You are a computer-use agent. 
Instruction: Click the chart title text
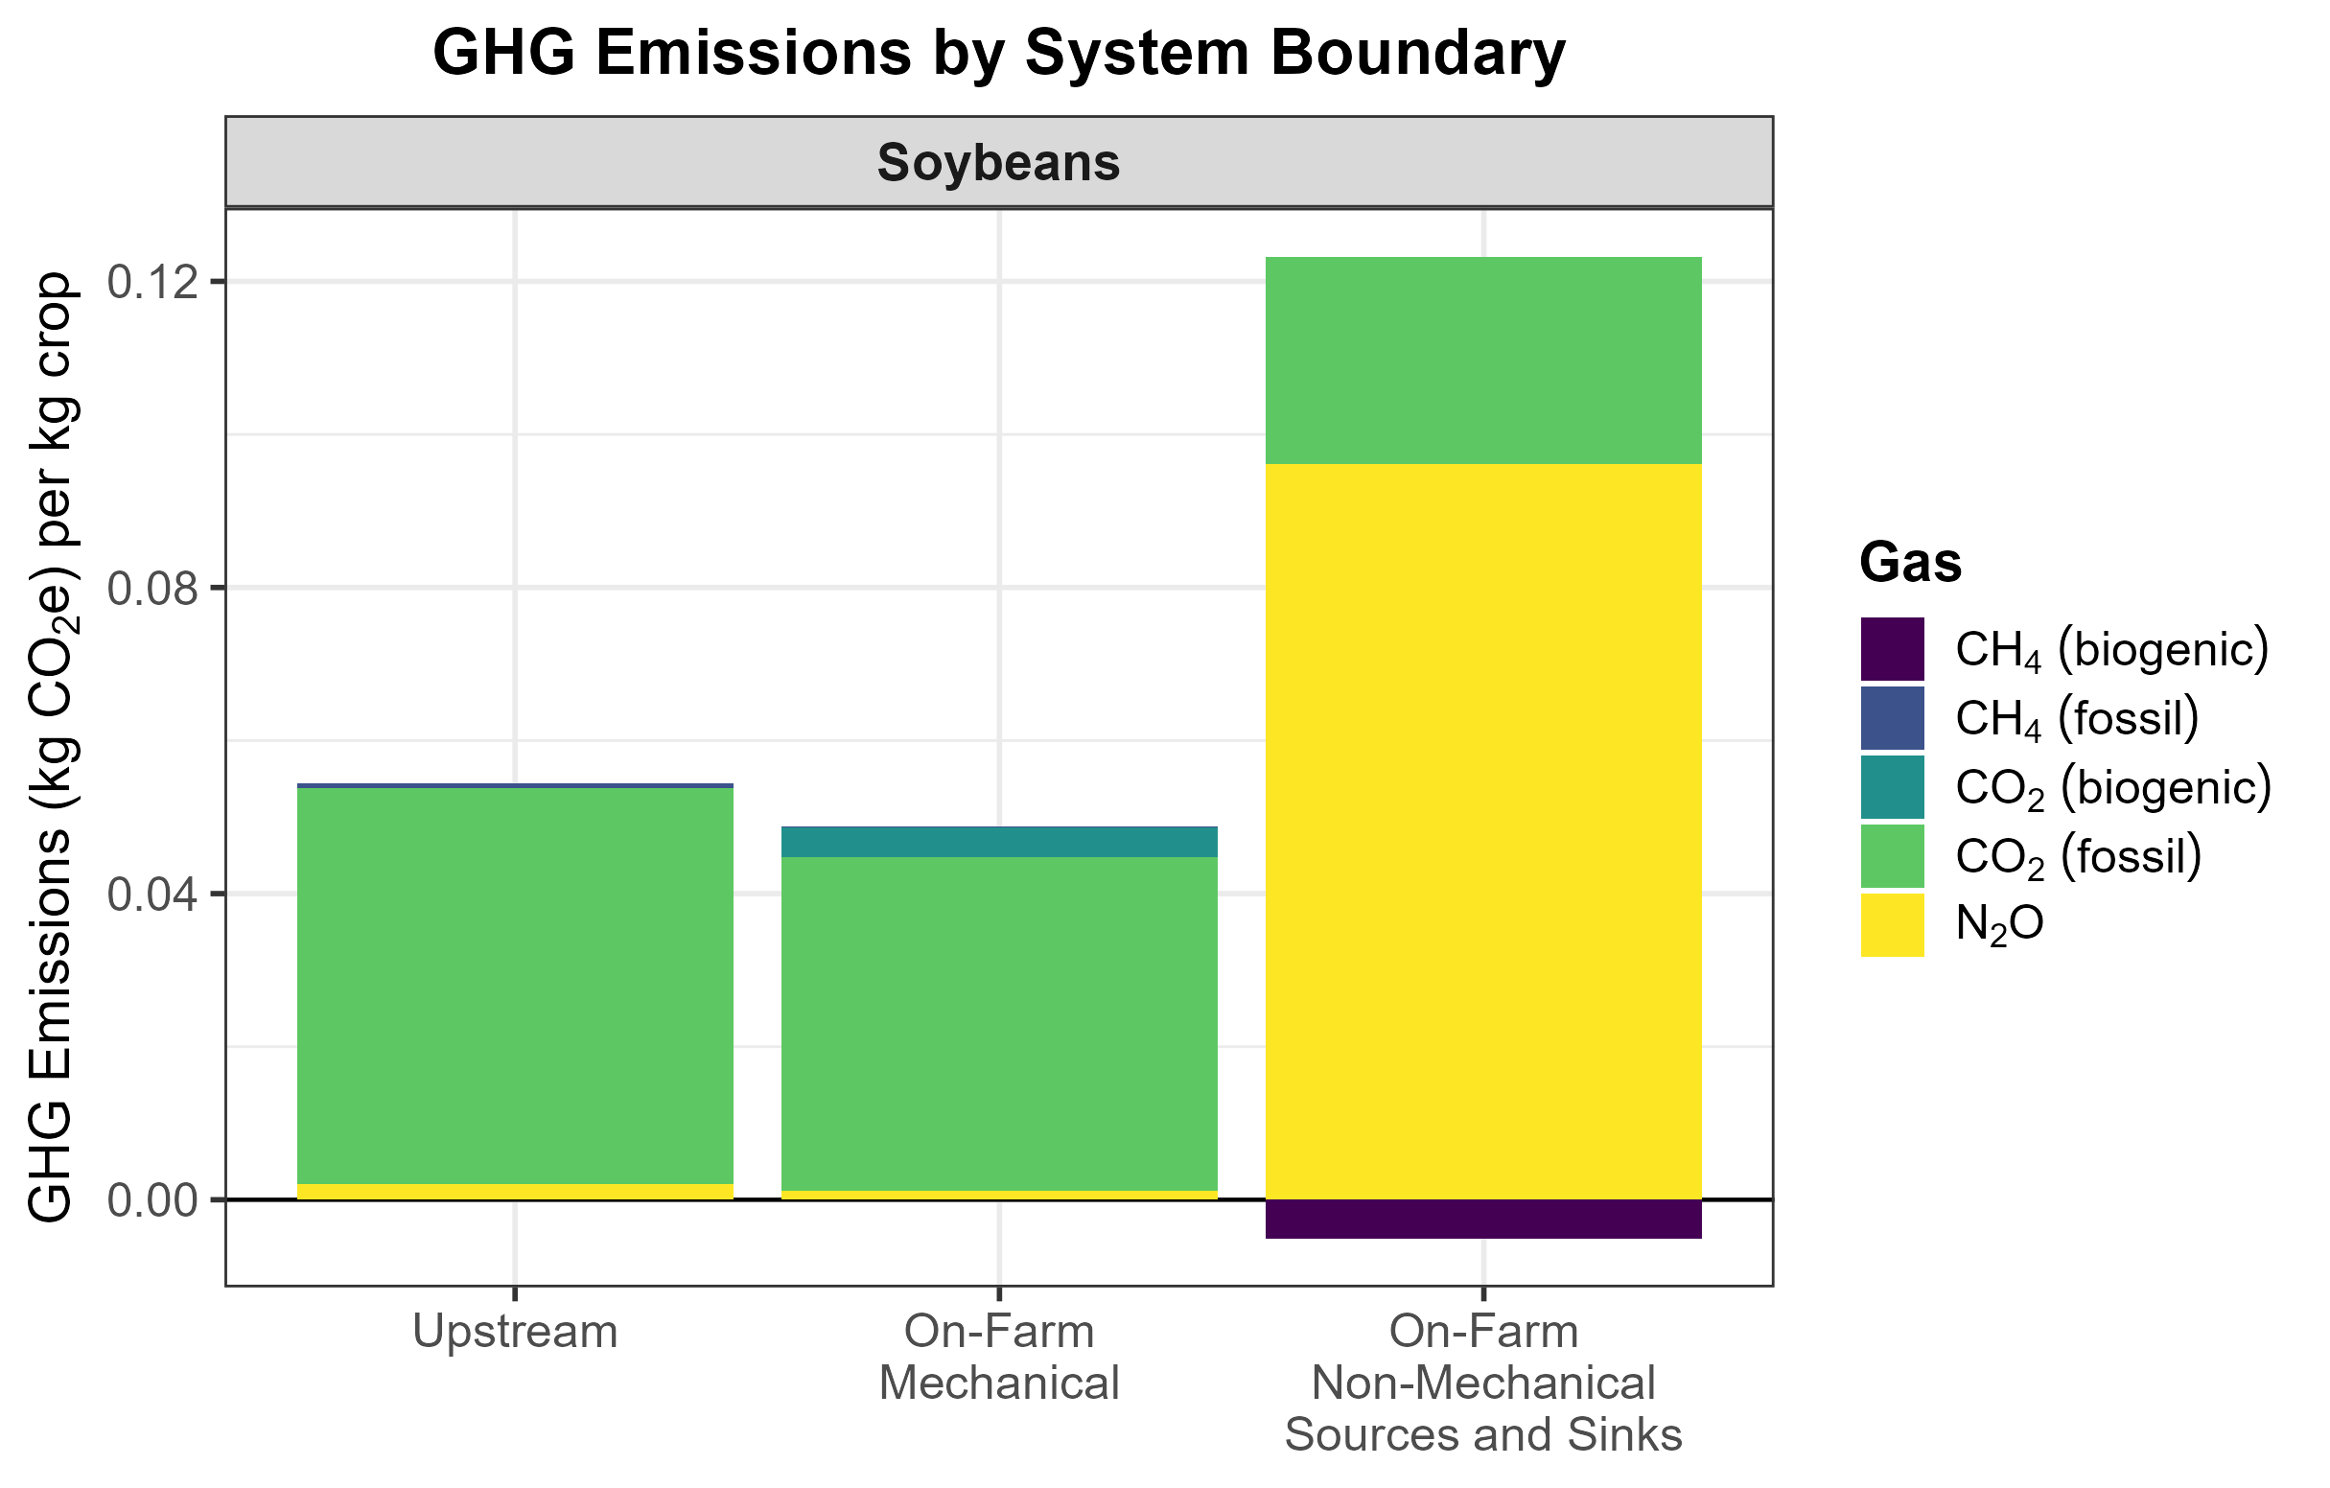pos(998,52)
